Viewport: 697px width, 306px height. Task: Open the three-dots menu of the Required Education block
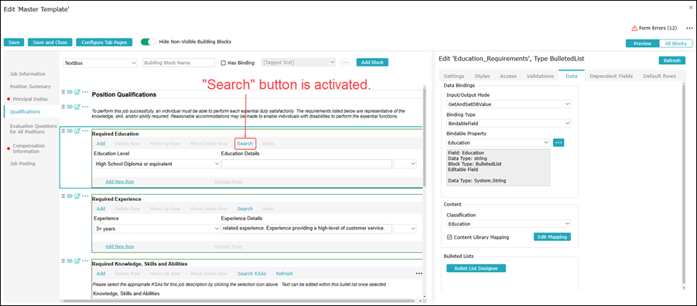pyautogui.click(x=85, y=131)
